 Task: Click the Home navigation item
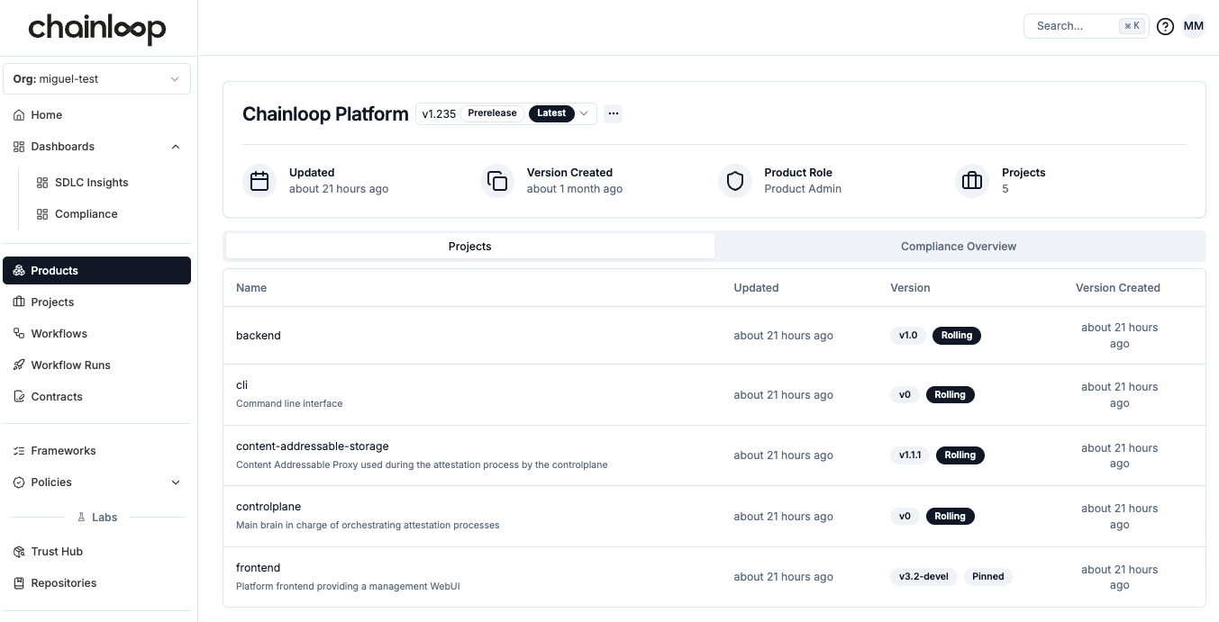click(x=44, y=114)
